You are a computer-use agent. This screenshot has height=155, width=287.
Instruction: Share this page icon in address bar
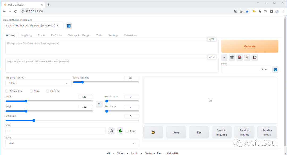[x=241, y=11]
